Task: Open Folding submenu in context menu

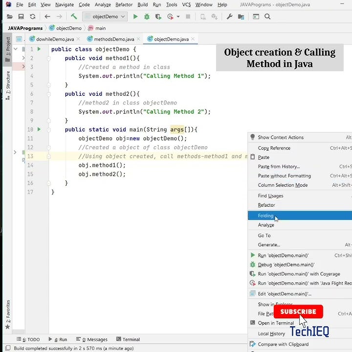Action: [300, 216]
